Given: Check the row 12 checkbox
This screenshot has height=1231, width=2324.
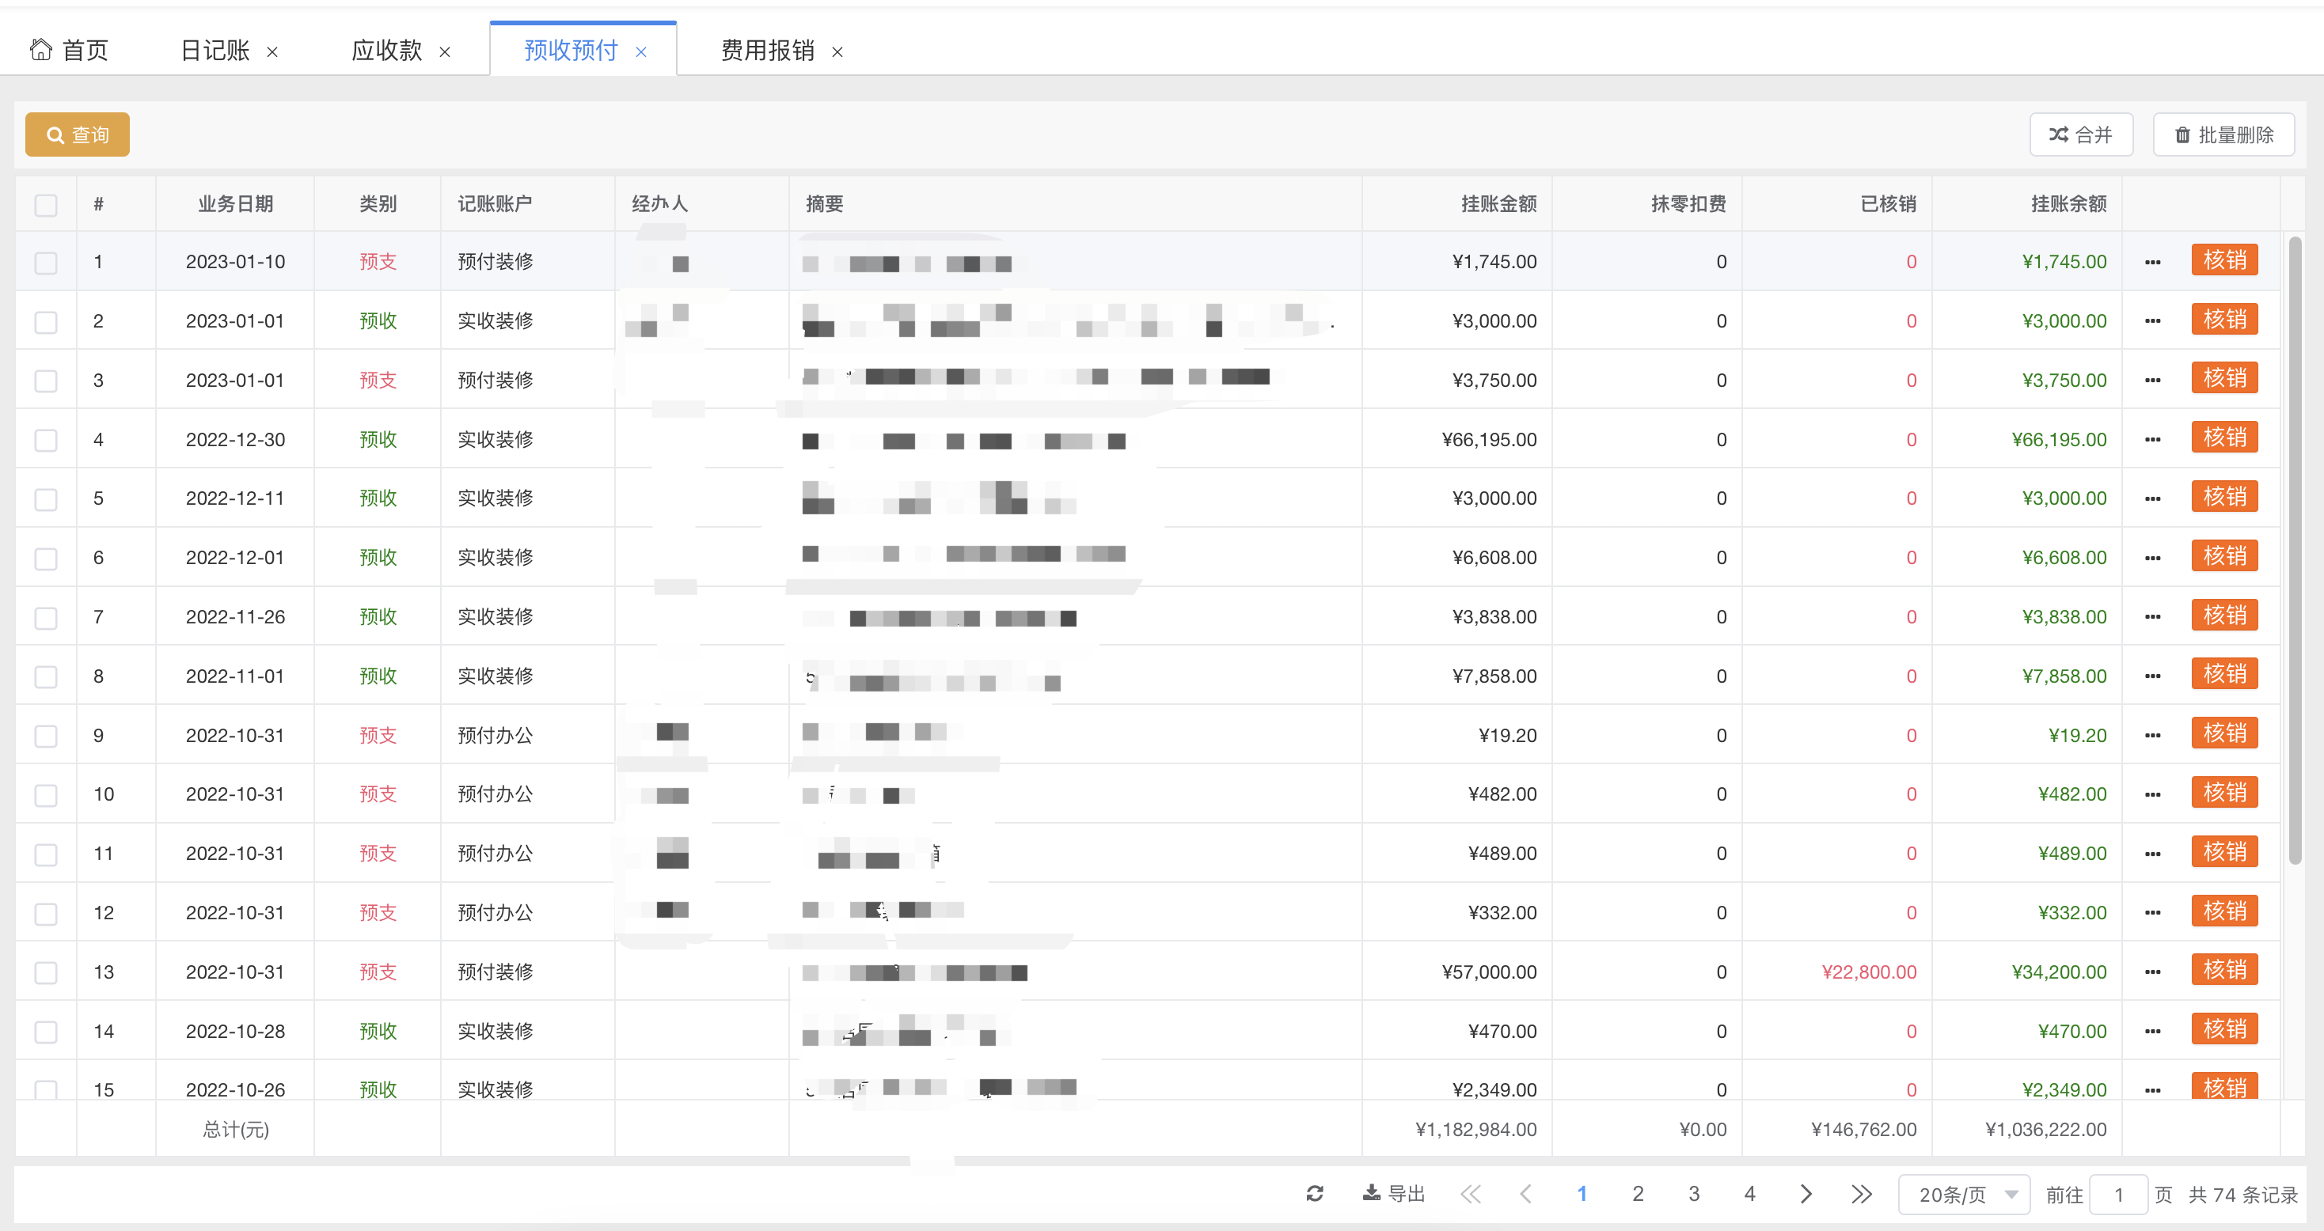Looking at the screenshot, I should pos(46,914).
